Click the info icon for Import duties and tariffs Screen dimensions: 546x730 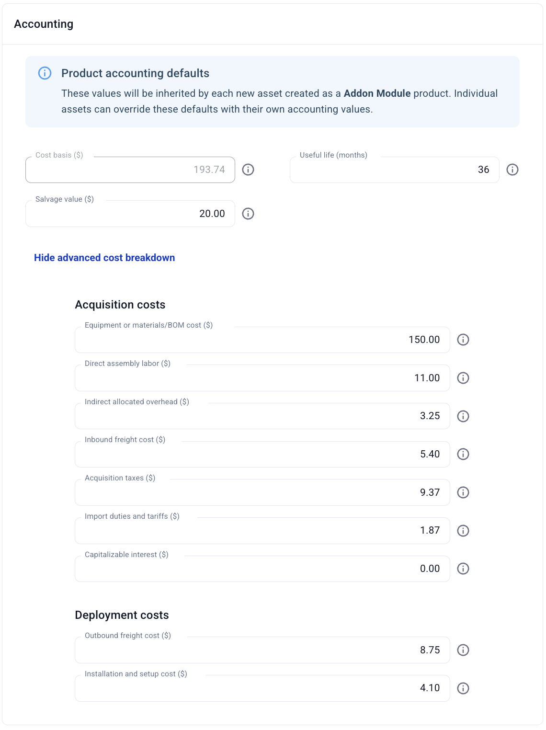[x=463, y=530]
